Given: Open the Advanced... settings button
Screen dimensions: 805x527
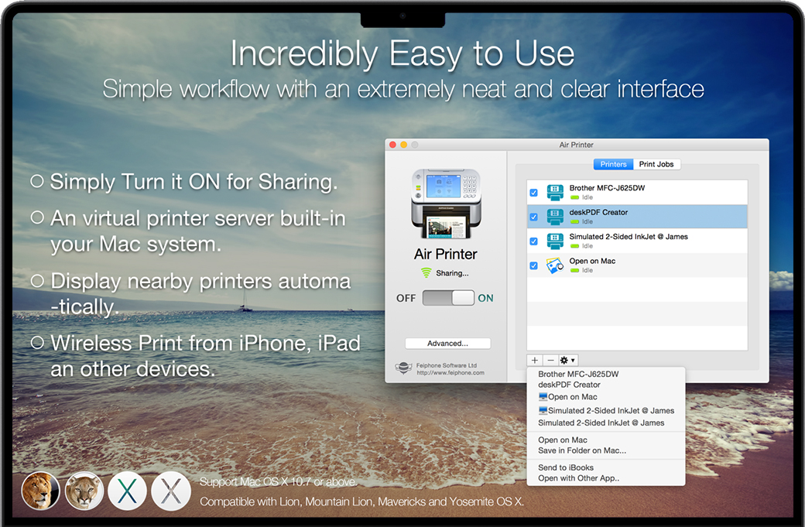Looking at the screenshot, I should coord(447,344).
